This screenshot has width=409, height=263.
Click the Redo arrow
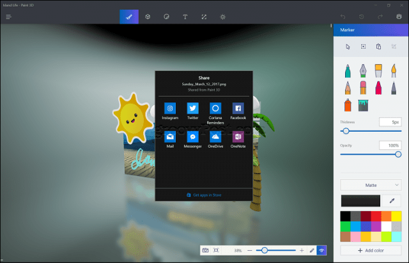(x=380, y=17)
